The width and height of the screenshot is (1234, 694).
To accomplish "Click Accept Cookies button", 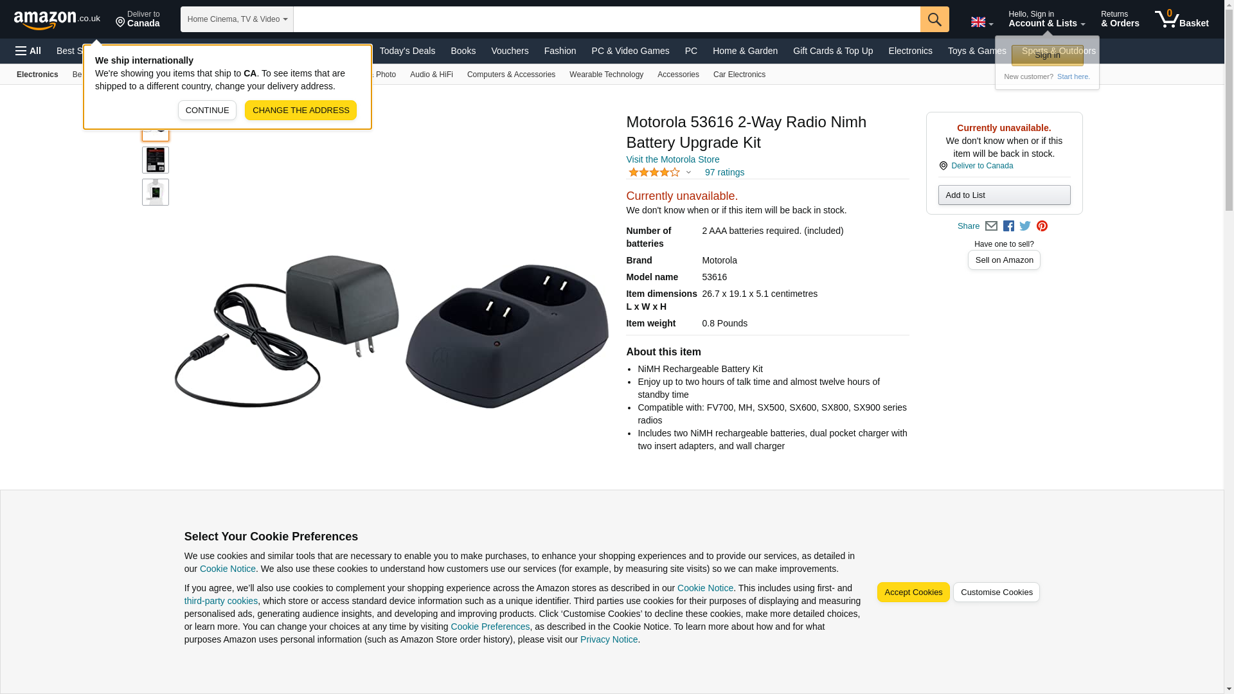I will 913,592.
